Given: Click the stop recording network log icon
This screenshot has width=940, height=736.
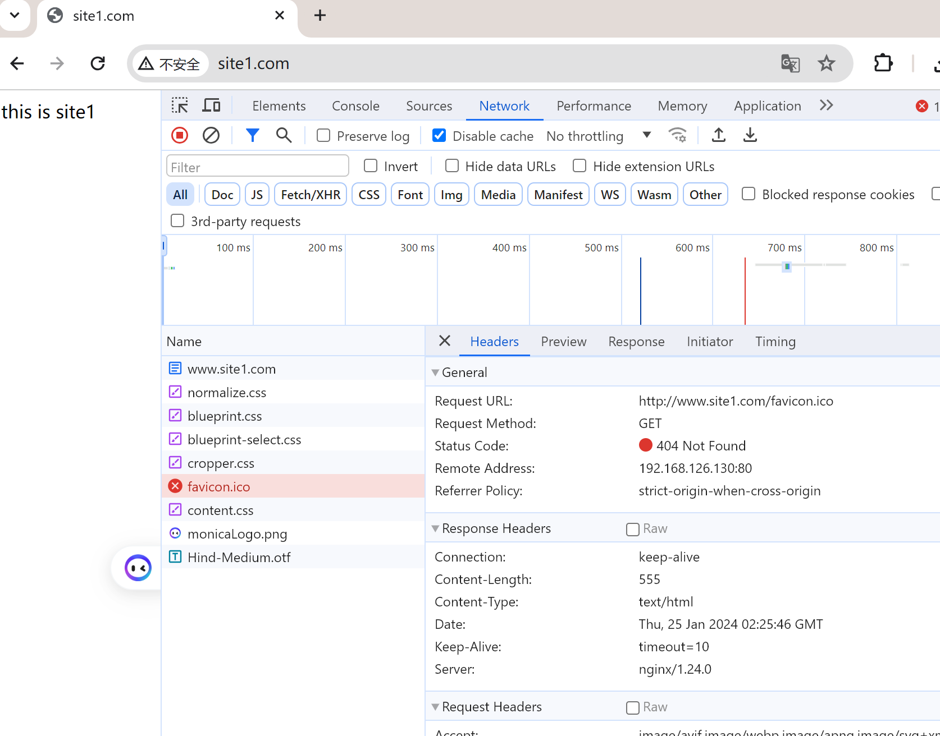Looking at the screenshot, I should pyautogui.click(x=180, y=135).
